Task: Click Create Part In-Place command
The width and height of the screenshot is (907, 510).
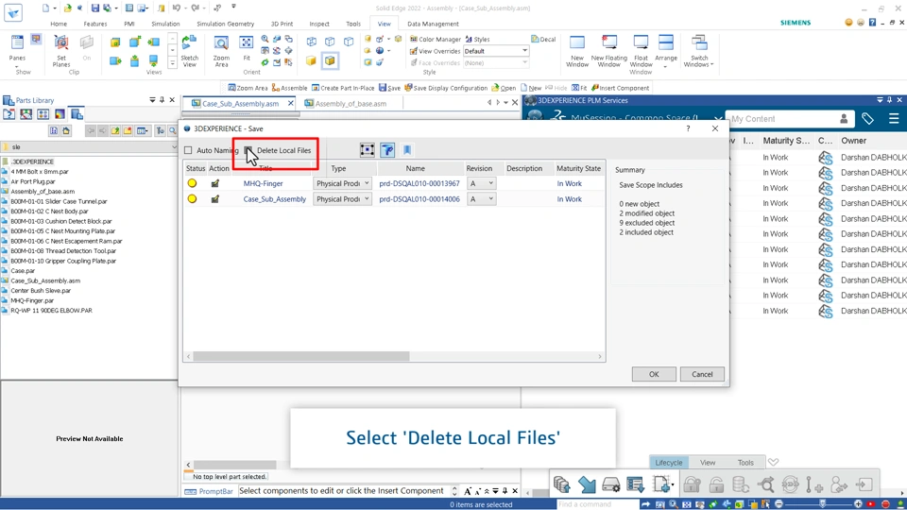Action: 343,88
